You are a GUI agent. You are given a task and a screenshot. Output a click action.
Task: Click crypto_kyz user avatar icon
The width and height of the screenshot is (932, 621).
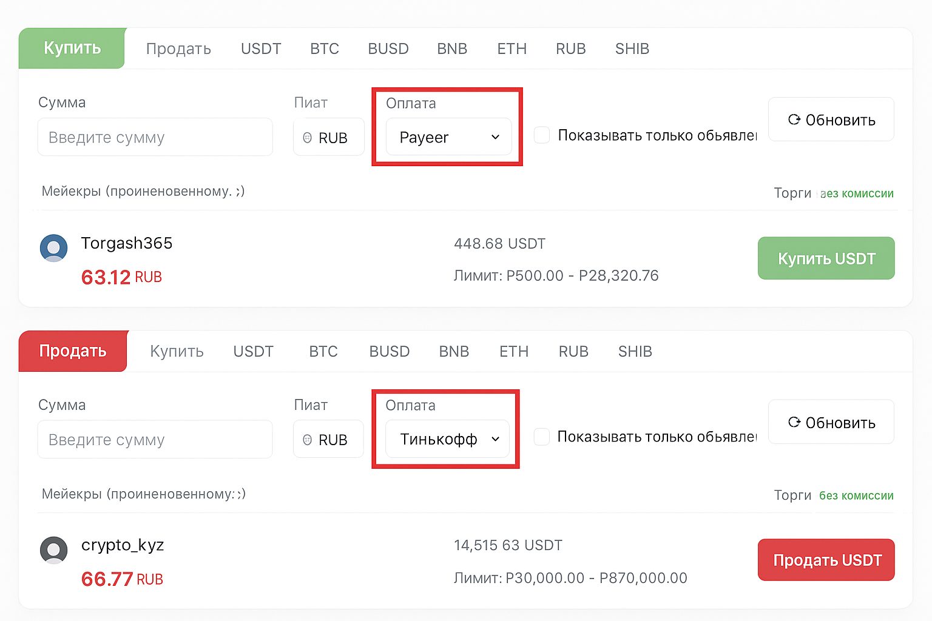53,550
